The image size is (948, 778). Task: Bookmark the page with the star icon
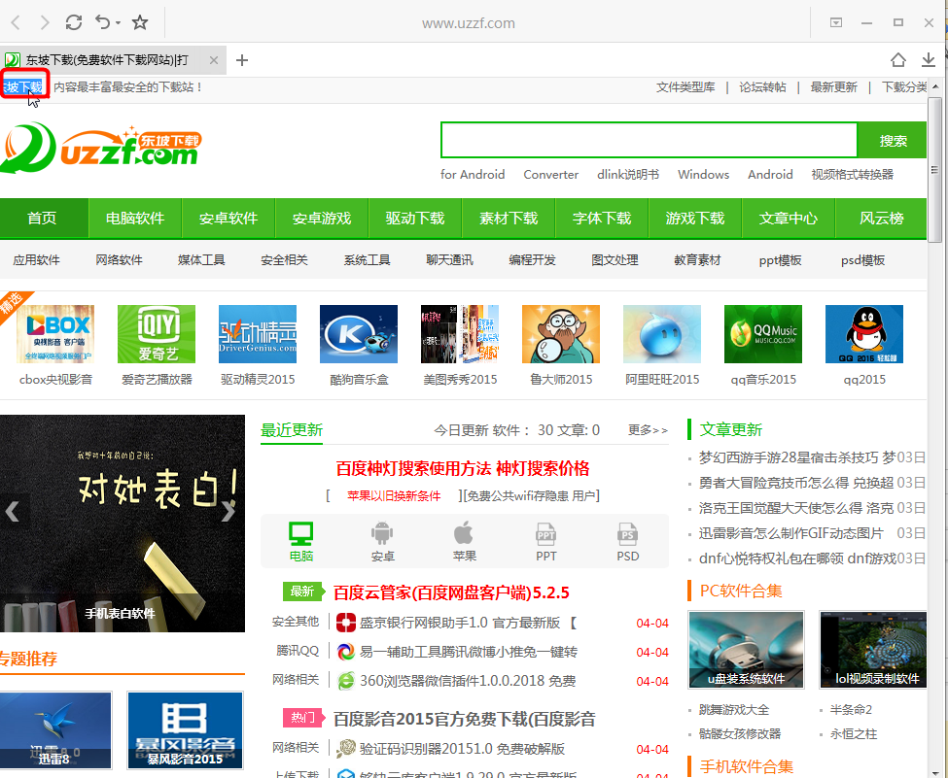pos(140,23)
